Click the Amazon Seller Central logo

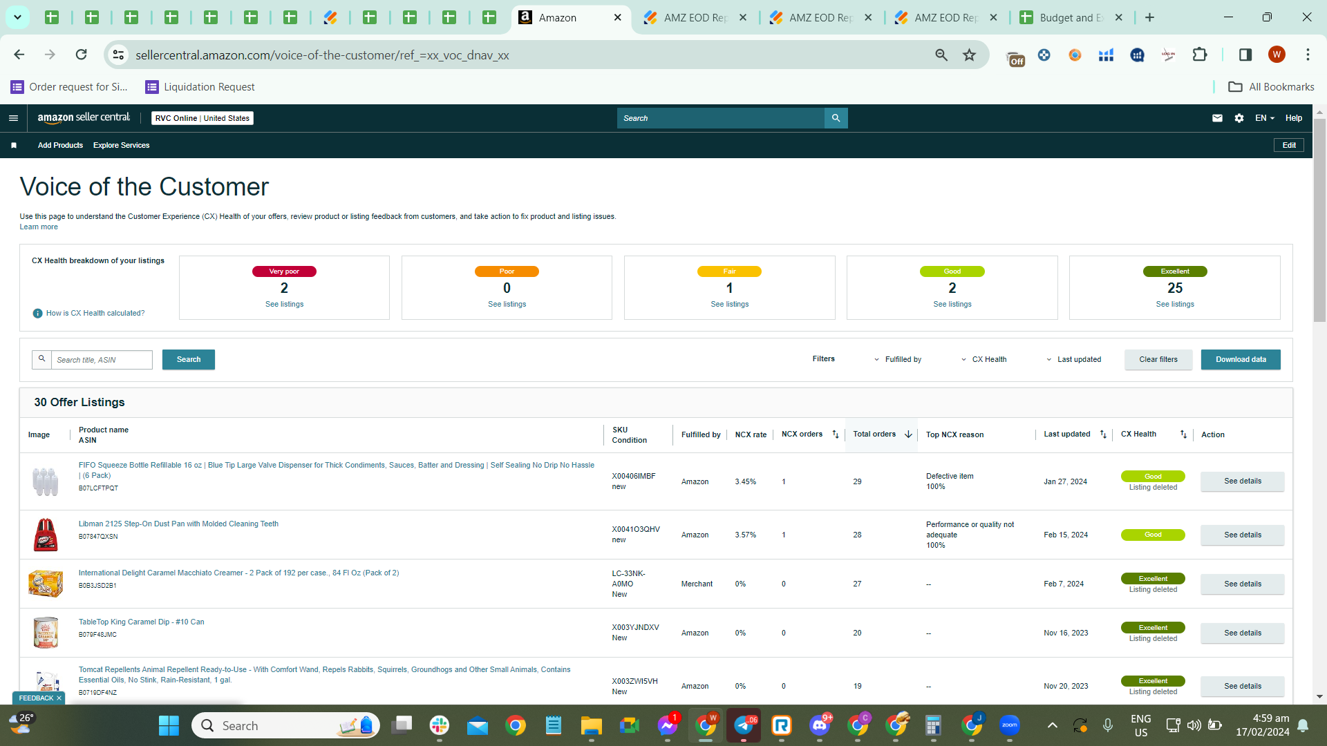(x=84, y=118)
